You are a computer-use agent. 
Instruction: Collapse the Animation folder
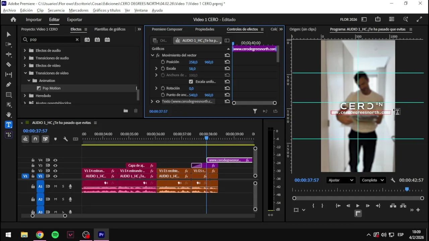tap(29, 81)
